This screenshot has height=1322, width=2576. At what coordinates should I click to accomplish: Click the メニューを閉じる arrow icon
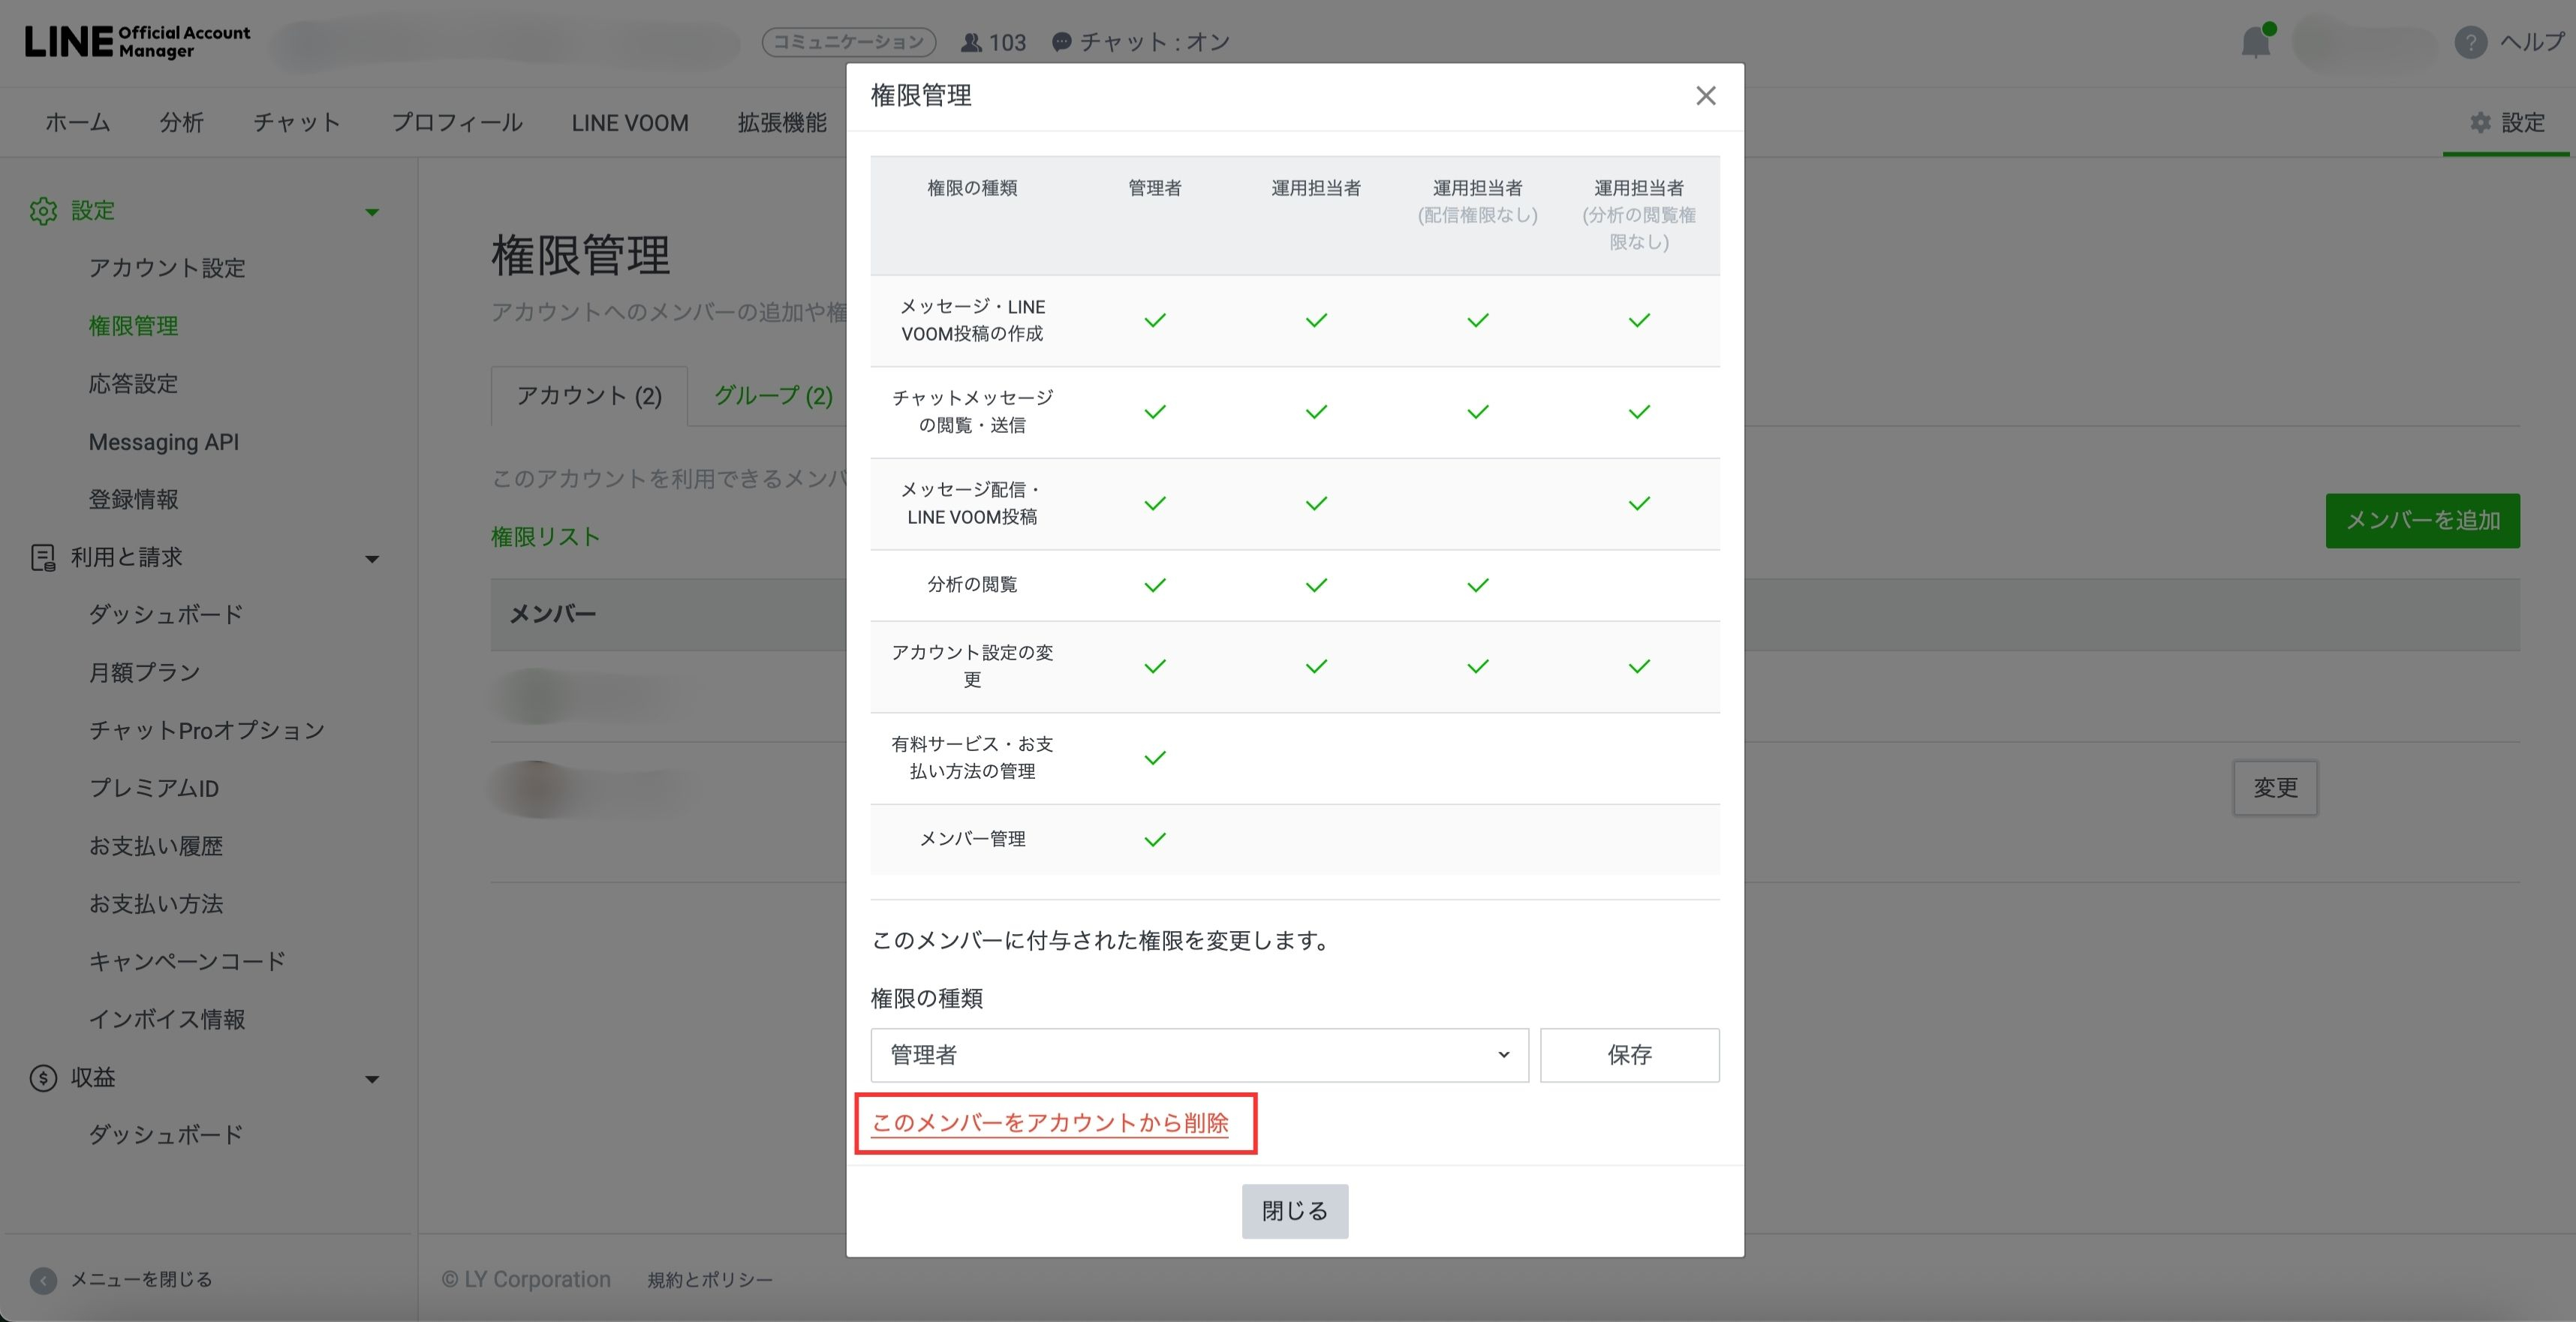point(43,1280)
